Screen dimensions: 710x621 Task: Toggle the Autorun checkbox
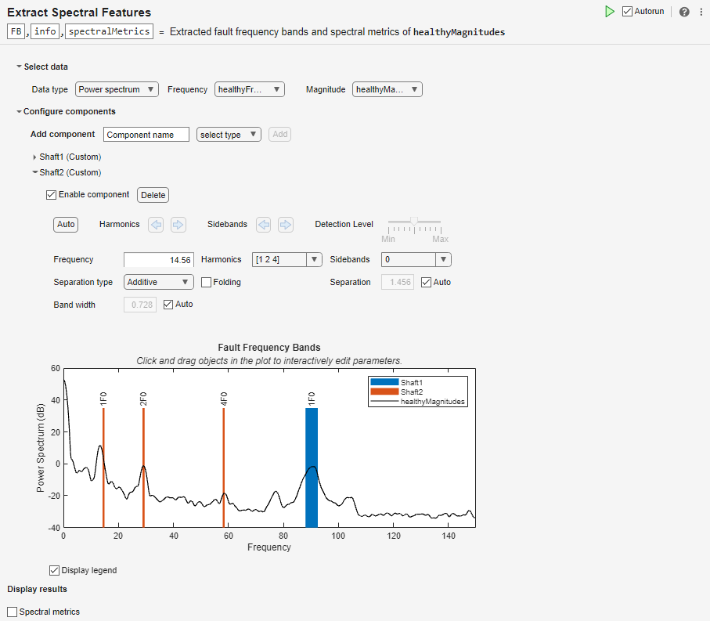627,11
